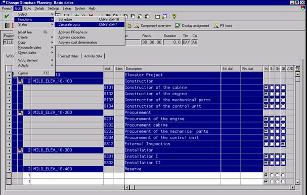Click row selector for External Inspection row
This screenshot has height=195, width=307.
9,144
